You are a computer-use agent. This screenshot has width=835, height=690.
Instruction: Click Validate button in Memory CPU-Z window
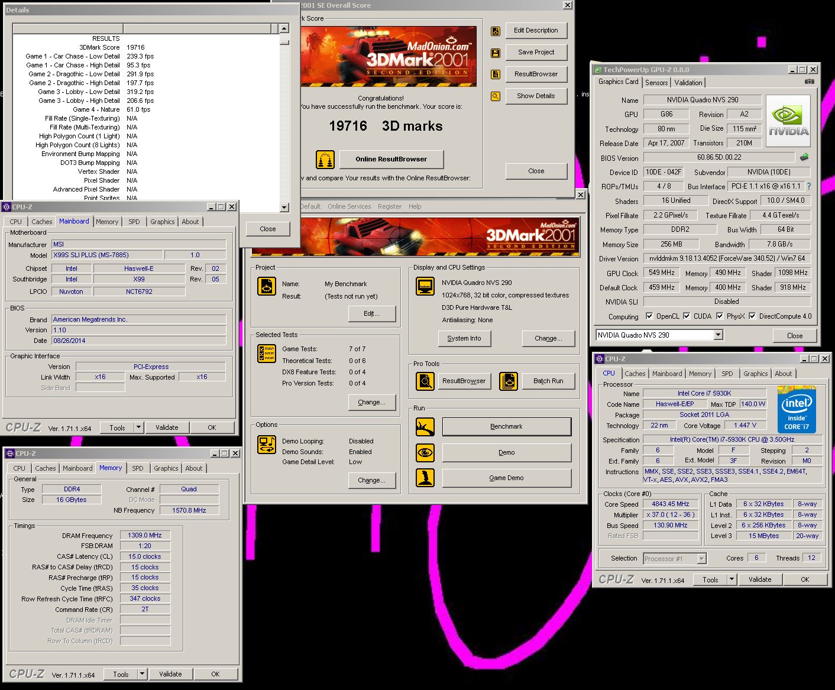[170, 674]
